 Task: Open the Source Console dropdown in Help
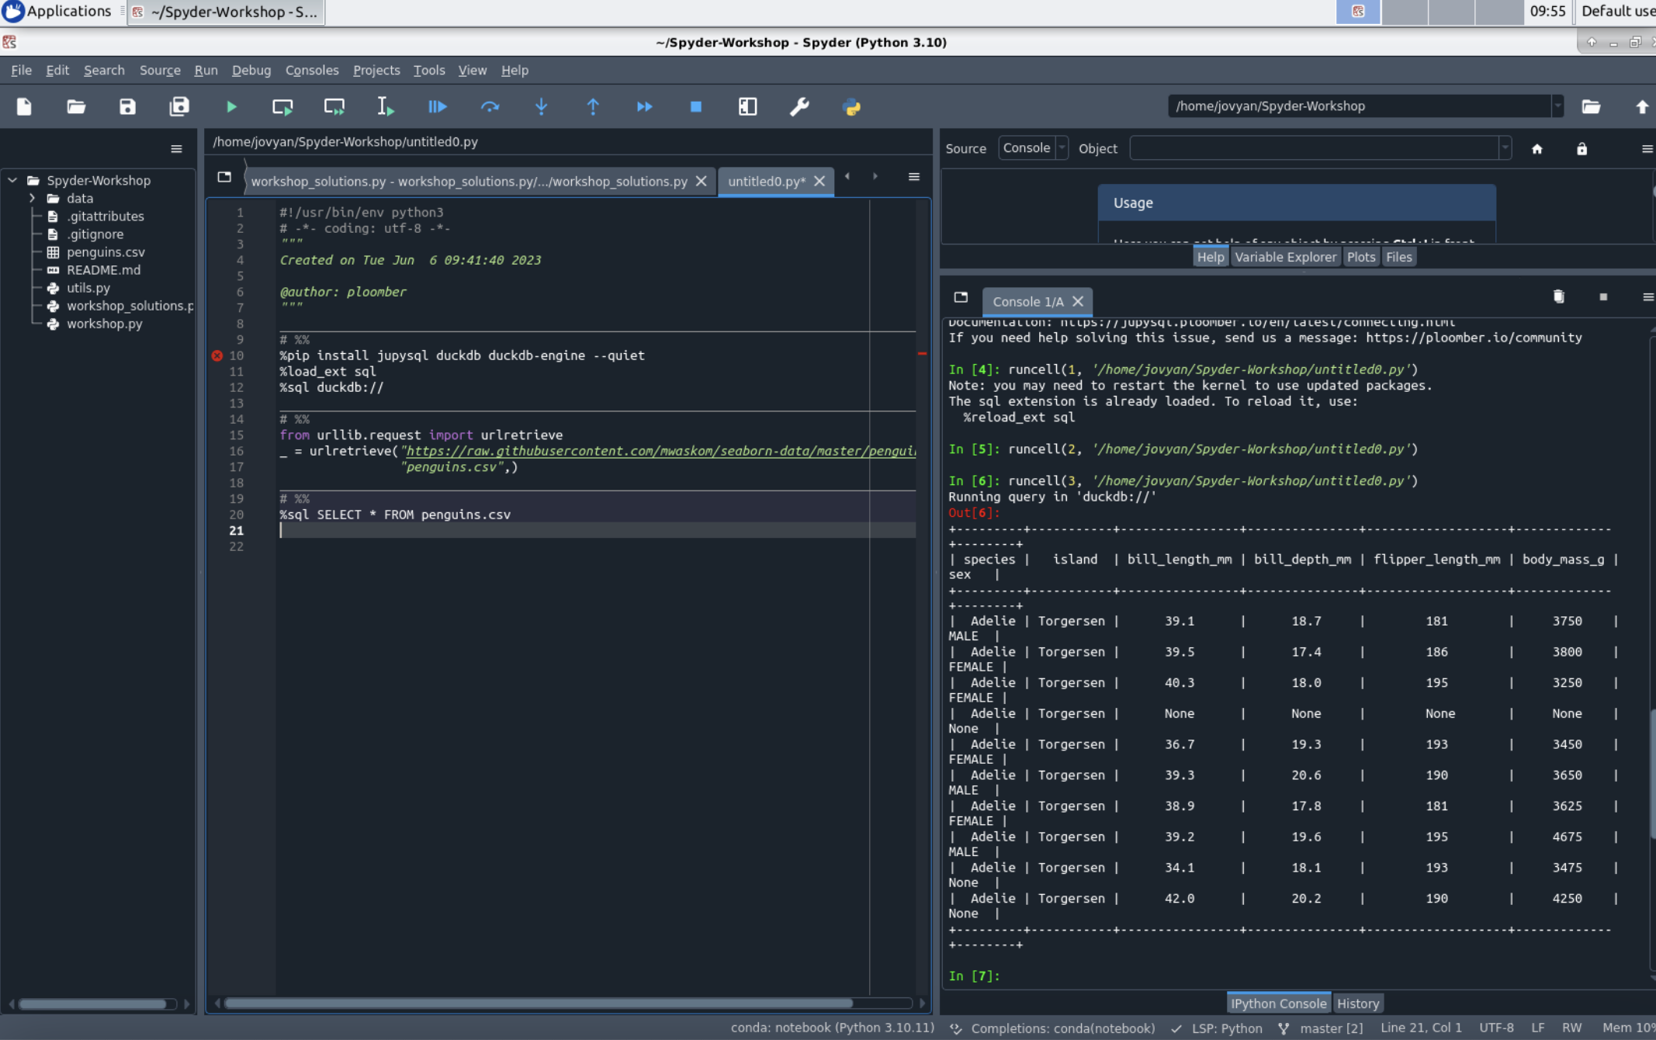(1033, 148)
